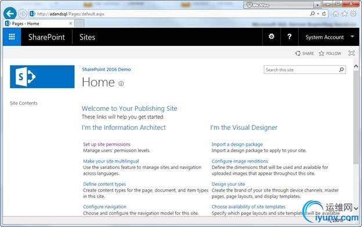This screenshot has width=362, height=227.
Task: Open Configure navigation link
Action: point(104,207)
